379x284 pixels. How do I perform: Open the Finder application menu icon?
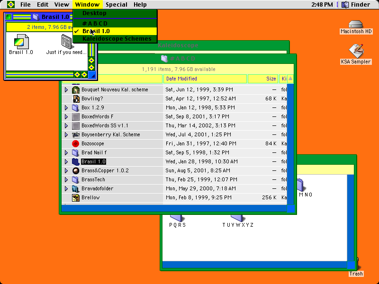point(345,4)
